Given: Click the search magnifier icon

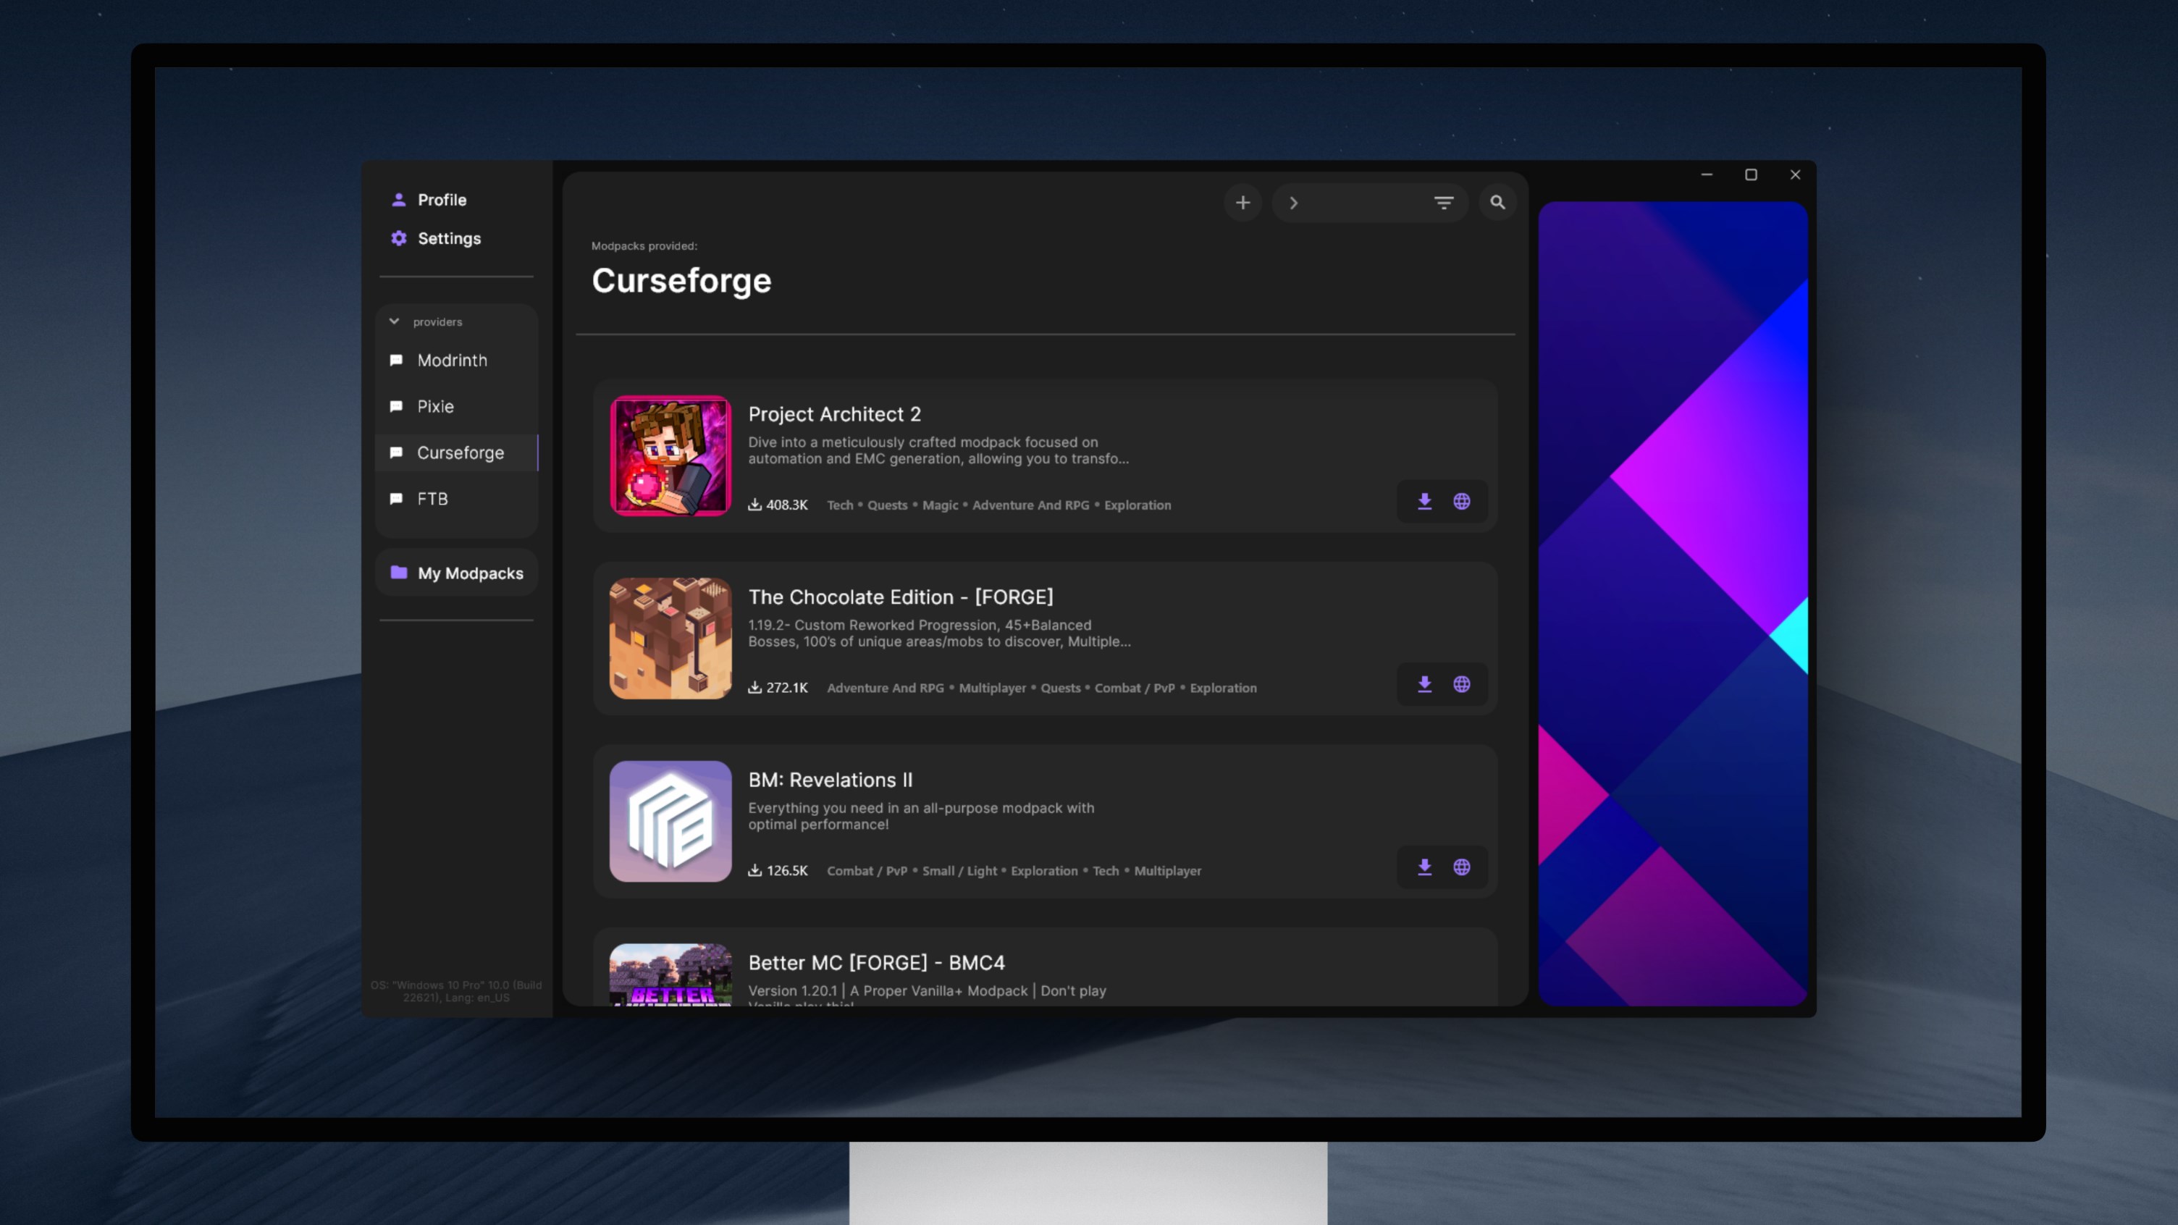Looking at the screenshot, I should [1497, 203].
